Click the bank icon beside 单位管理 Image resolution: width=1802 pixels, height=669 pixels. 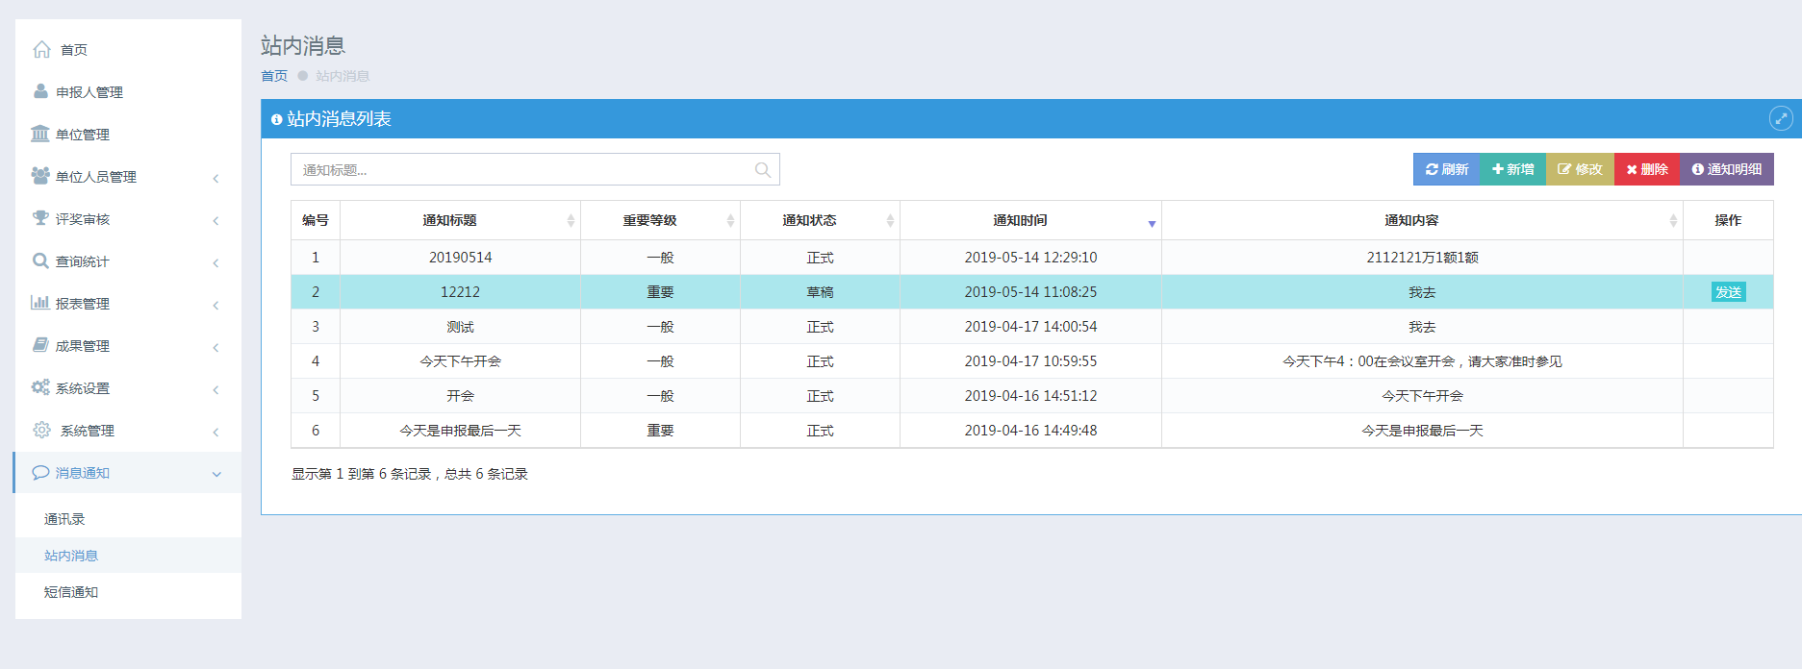40,134
